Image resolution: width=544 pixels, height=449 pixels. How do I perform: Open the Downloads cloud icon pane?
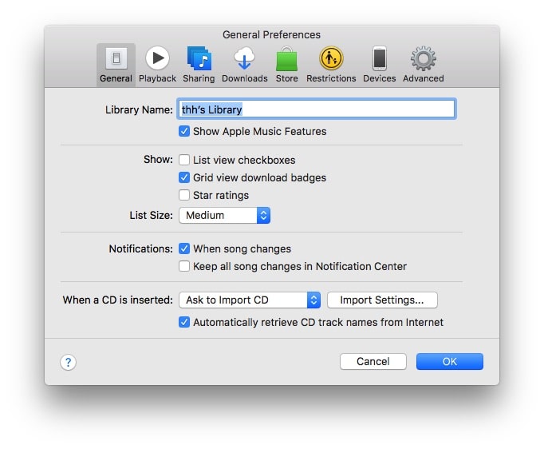pyautogui.click(x=244, y=59)
